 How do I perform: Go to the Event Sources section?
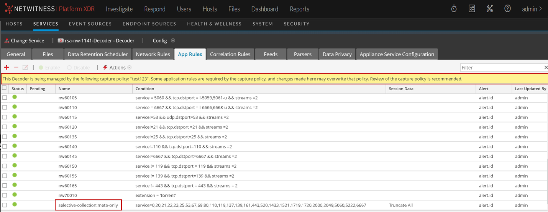pyautogui.click(x=90, y=24)
